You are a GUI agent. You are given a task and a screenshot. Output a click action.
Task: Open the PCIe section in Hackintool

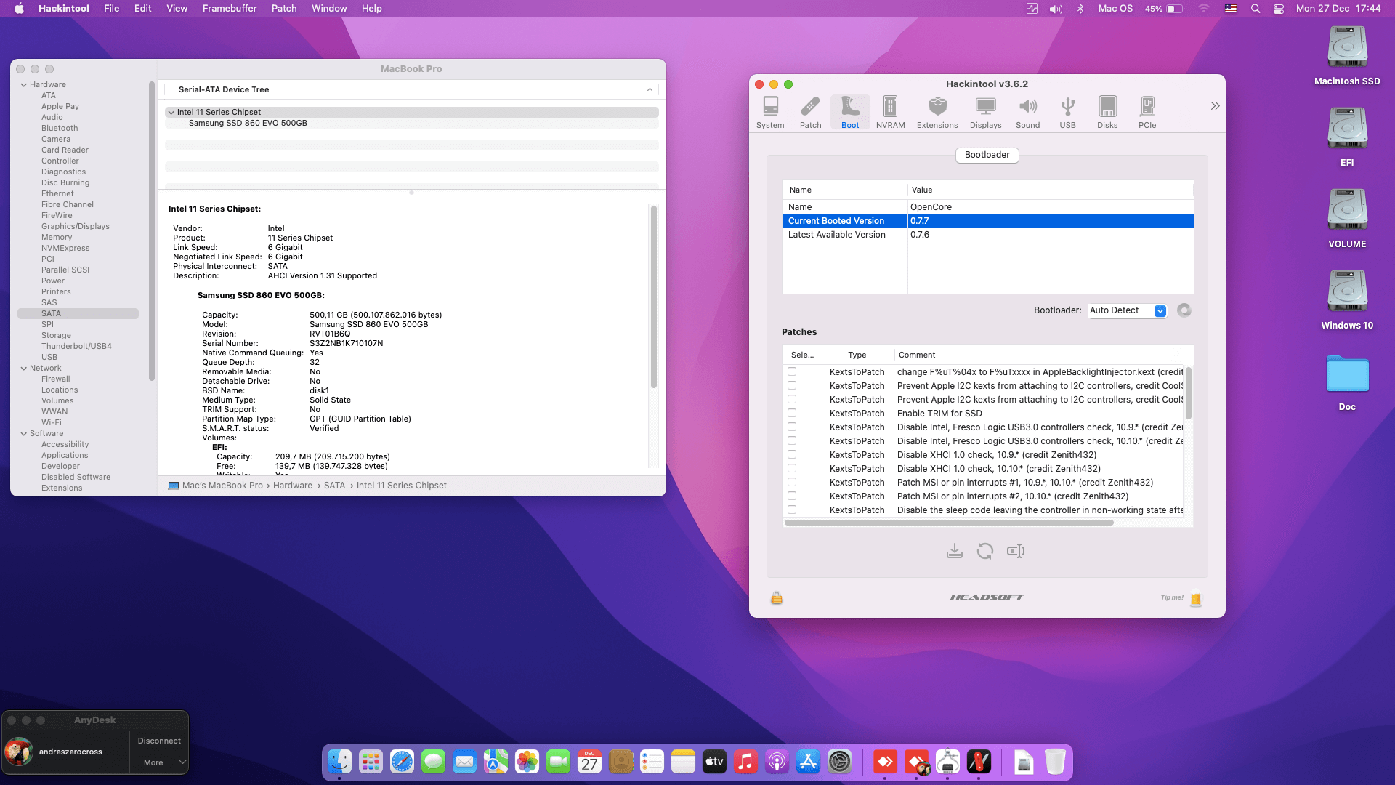pos(1147,112)
